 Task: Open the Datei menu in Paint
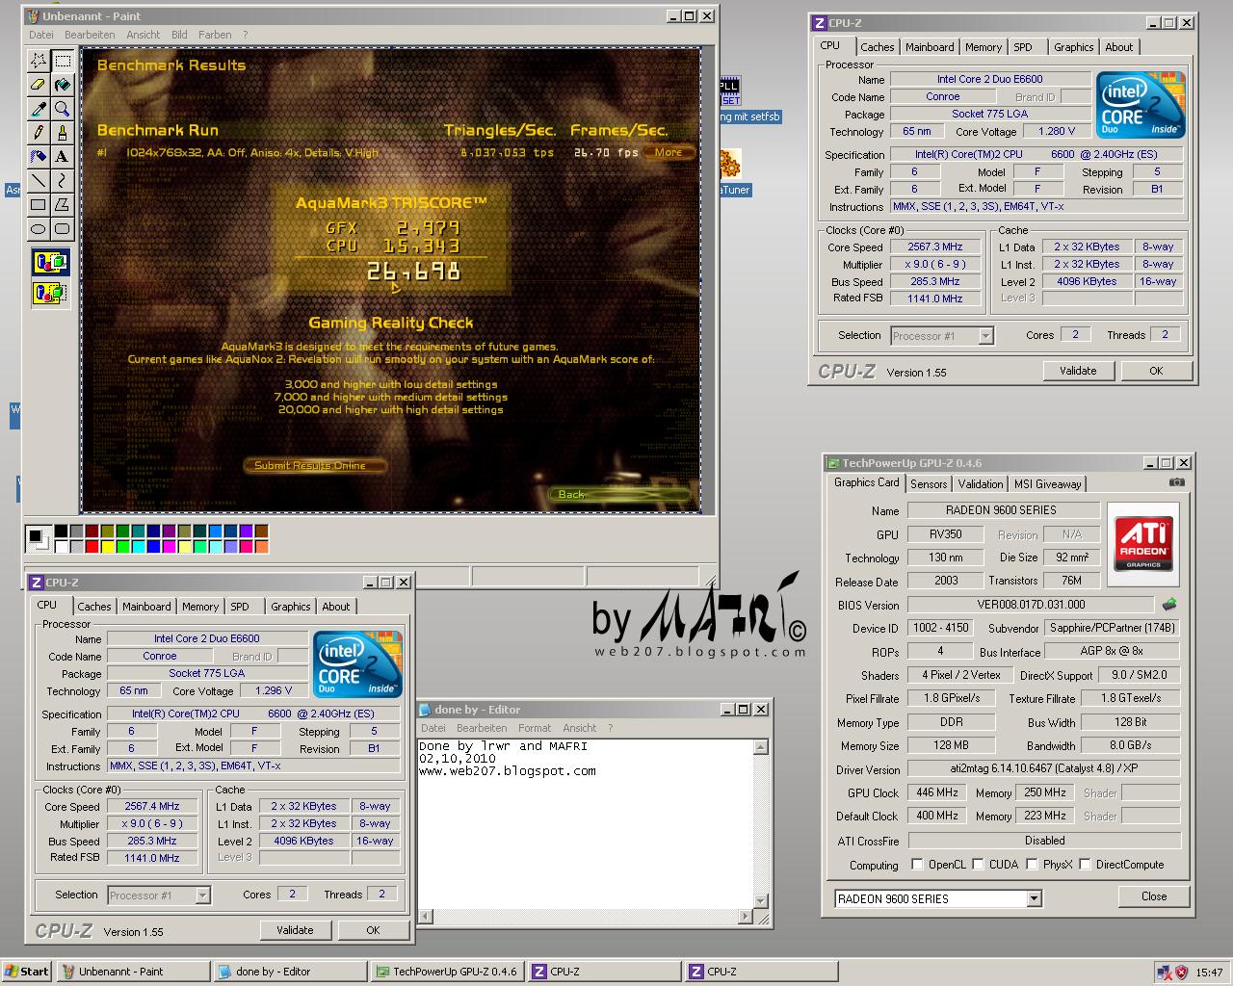(x=41, y=35)
